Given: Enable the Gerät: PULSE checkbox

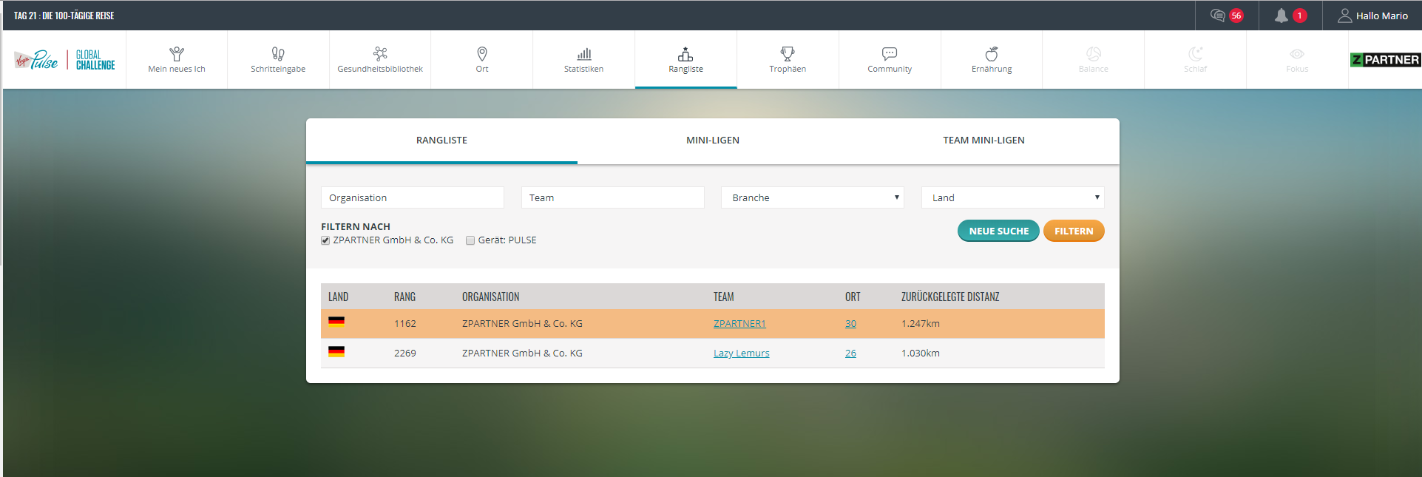Looking at the screenshot, I should (470, 240).
